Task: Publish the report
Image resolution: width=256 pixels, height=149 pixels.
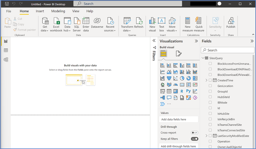Action: click(x=231, y=23)
